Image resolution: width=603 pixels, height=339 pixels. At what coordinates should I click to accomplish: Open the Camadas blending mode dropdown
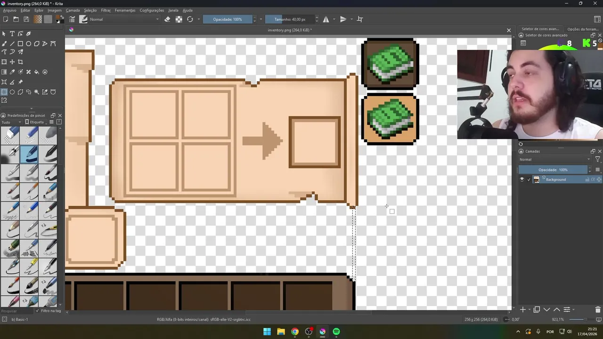pos(555,159)
